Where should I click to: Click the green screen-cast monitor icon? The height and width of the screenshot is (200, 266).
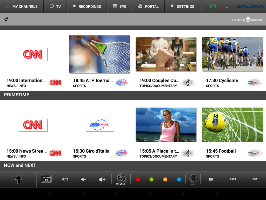click(213, 7)
